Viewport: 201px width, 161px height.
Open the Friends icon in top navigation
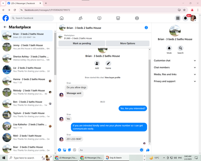point(80,18)
